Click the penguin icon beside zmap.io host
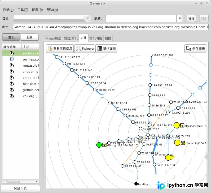Screen dimensions: 211x193 click(12, 78)
